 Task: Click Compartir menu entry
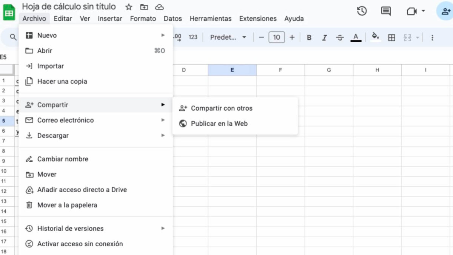coord(96,105)
